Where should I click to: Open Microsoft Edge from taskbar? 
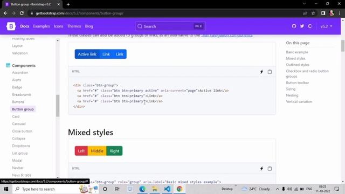[x=142, y=189]
